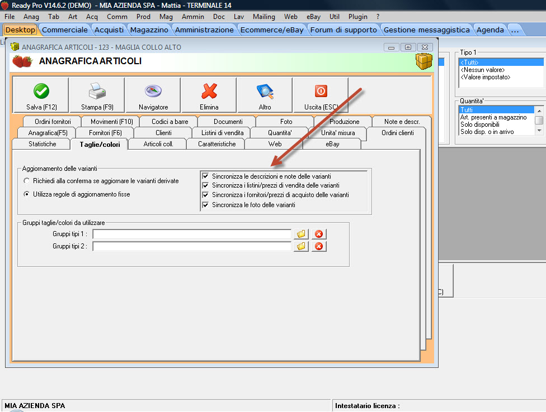The width and height of the screenshot is (546, 412).
Task: Open the Statistiche tab
Action: pos(42,144)
